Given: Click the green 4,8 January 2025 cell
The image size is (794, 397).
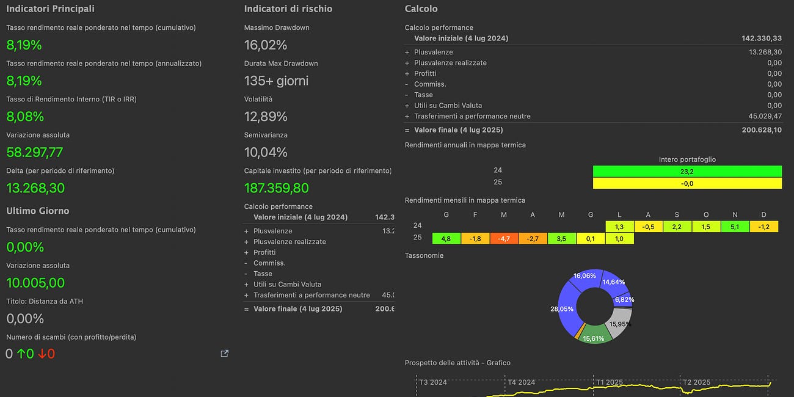Looking at the screenshot, I should [x=446, y=238].
